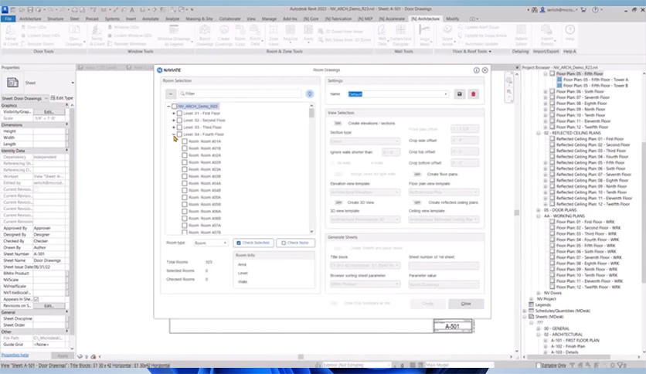Collapse the NV_ARCH_Demo_R23 root node
The width and height of the screenshot is (646, 374).
(168, 107)
